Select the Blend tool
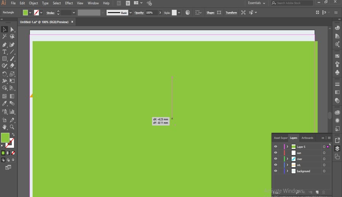Screen dimensions: 342x197 (x=12, y=103)
